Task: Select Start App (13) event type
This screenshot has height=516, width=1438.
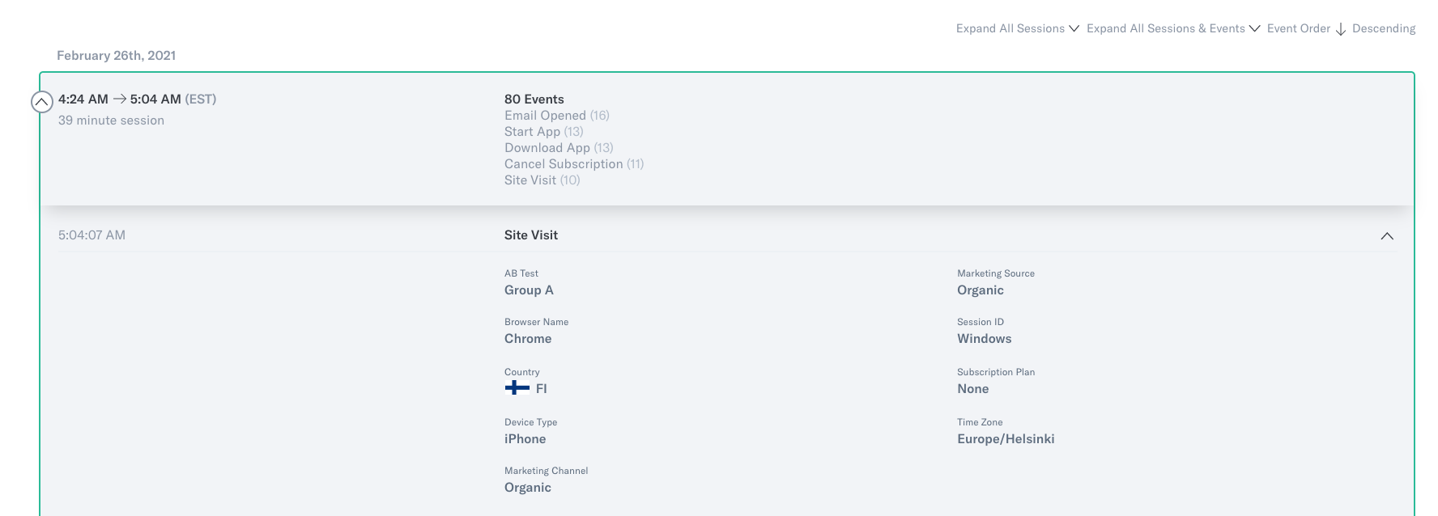Action: [543, 132]
